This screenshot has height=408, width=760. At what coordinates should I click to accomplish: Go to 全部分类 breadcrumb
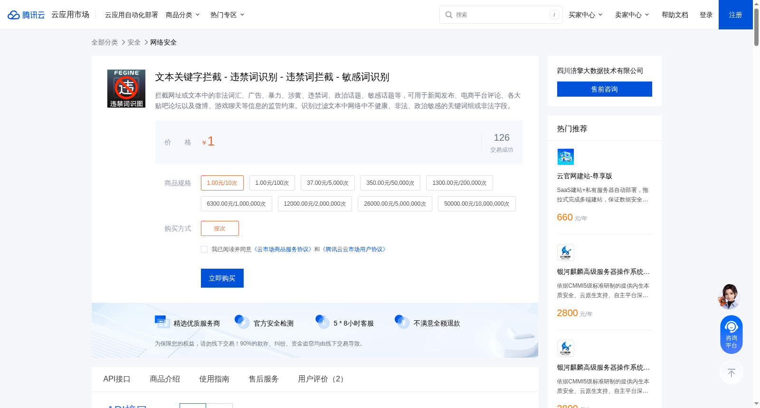pyautogui.click(x=104, y=42)
